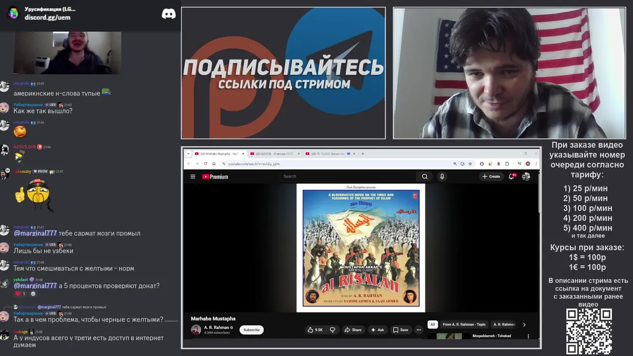Click the Share button

pyautogui.click(x=353, y=330)
